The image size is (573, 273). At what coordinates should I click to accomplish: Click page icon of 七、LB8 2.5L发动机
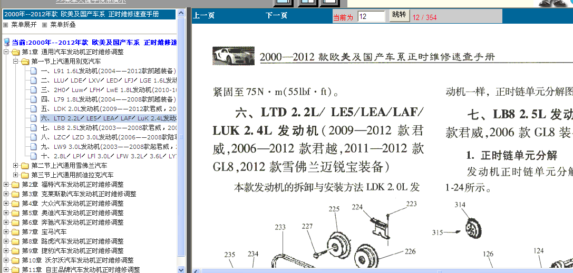tap(34, 128)
